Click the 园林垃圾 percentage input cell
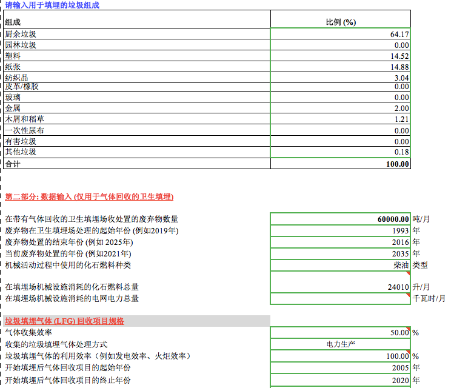Viewport: 451px width, 388px height. tap(340, 45)
